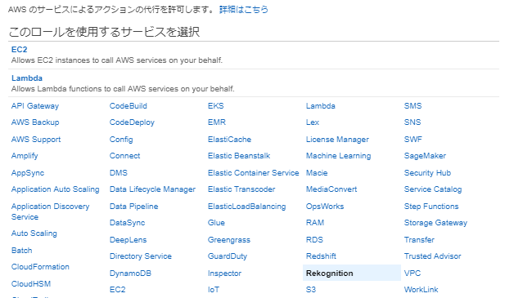Select the EC2 common use case heading
This screenshot has height=298, width=505.
point(20,50)
